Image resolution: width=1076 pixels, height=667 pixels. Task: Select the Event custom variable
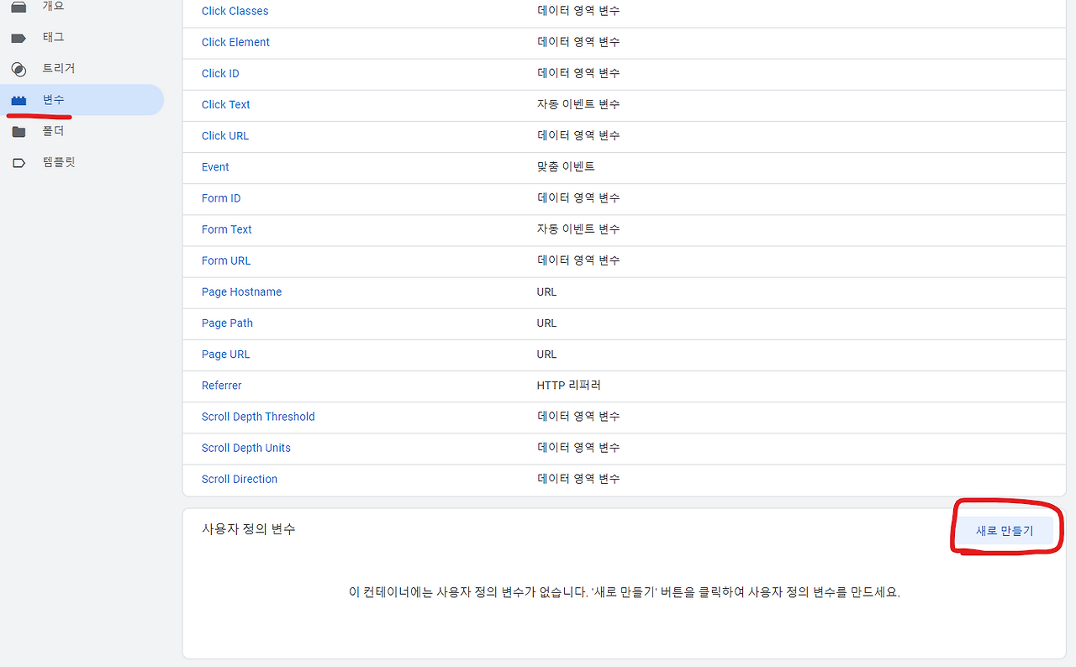(215, 166)
